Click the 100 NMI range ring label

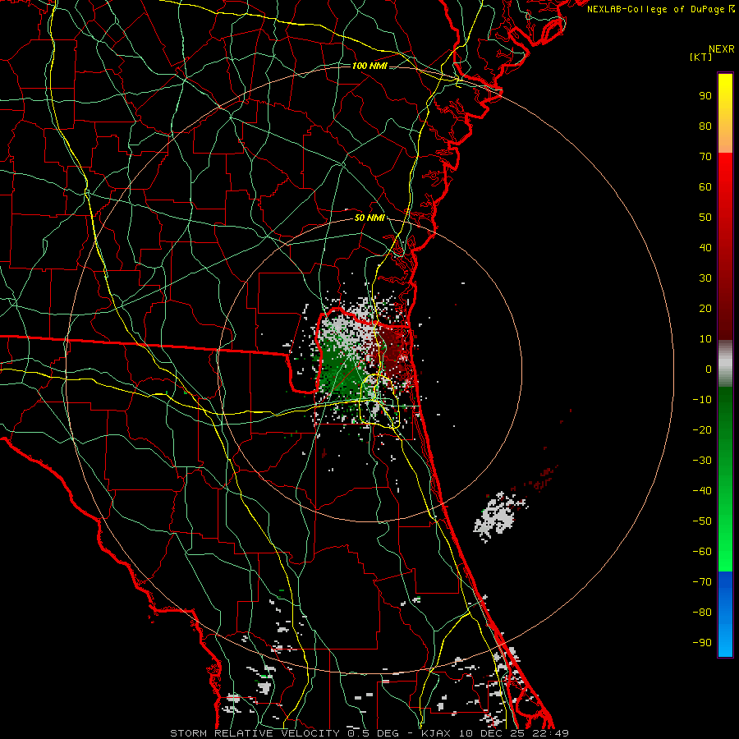[x=369, y=66]
